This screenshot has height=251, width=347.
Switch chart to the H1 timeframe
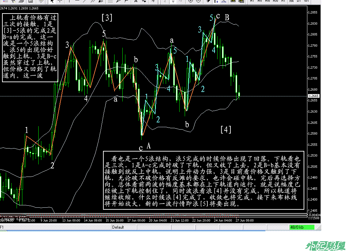(283, 1)
